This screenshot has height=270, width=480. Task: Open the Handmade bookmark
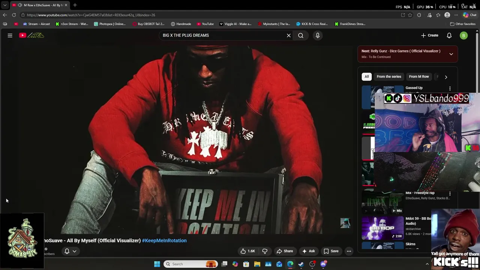click(x=181, y=24)
